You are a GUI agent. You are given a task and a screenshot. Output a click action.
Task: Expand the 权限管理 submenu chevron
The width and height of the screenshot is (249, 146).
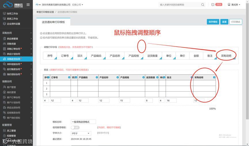click(x=31, y=136)
